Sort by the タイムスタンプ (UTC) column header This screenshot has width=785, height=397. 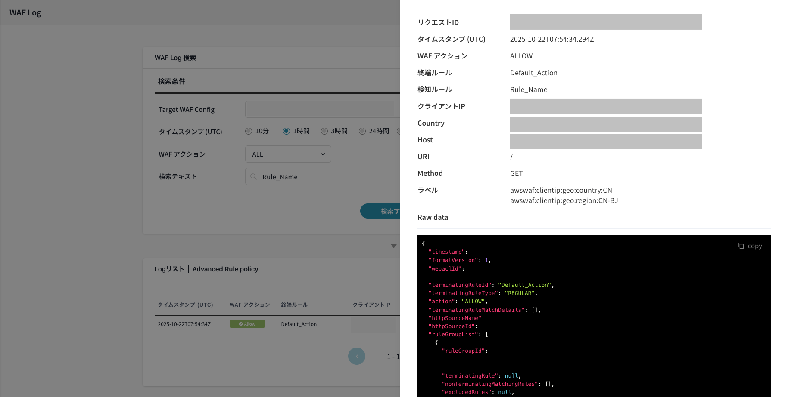pos(185,305)
